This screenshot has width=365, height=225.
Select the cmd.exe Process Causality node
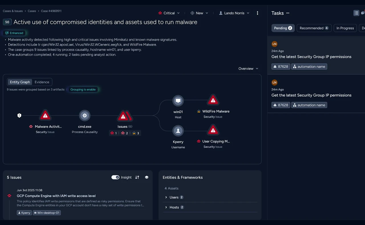[85, 115]
